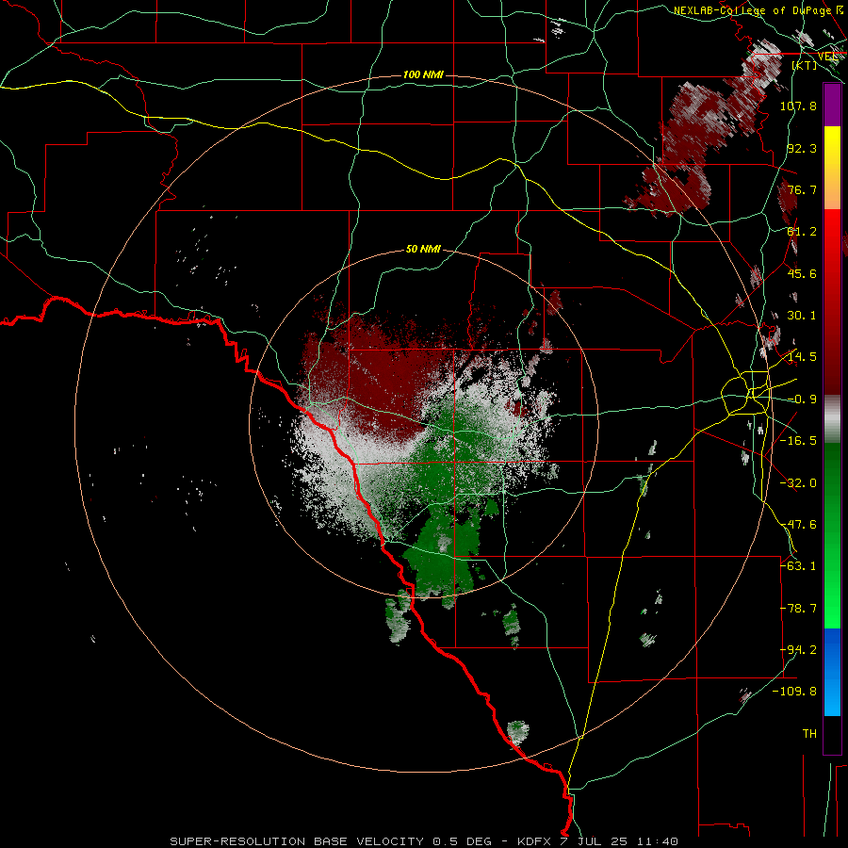Viewport: 848px width, 848px height.
Task: Click the -0.9 legend value
Action: click(x=802, y=400)
